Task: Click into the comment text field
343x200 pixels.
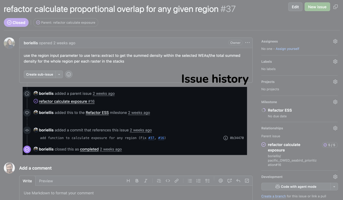Action: (x=136, y=193)
